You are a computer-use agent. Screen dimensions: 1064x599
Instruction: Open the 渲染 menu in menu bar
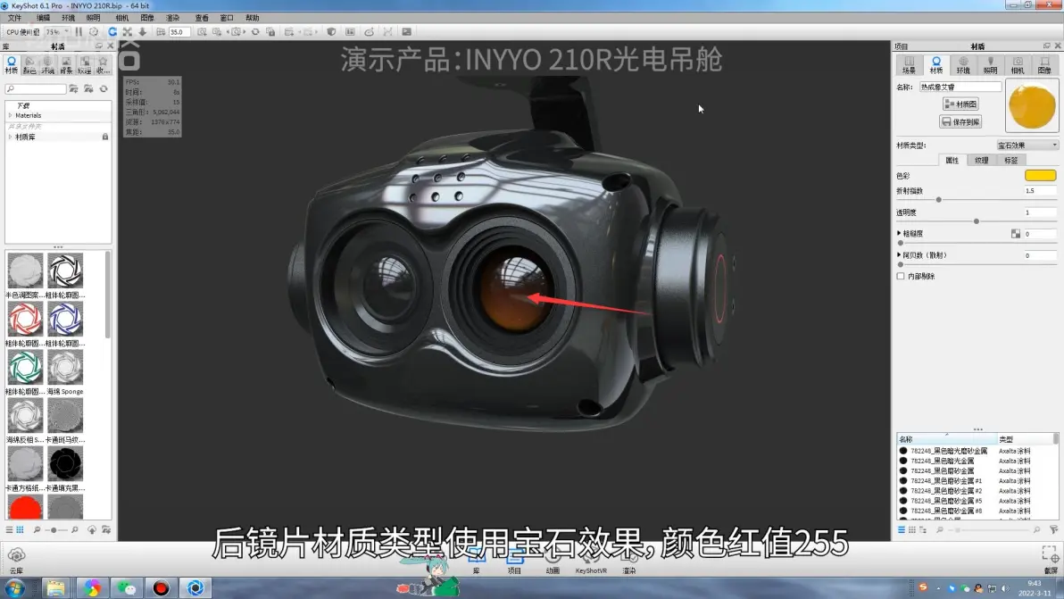coord(172,18)
